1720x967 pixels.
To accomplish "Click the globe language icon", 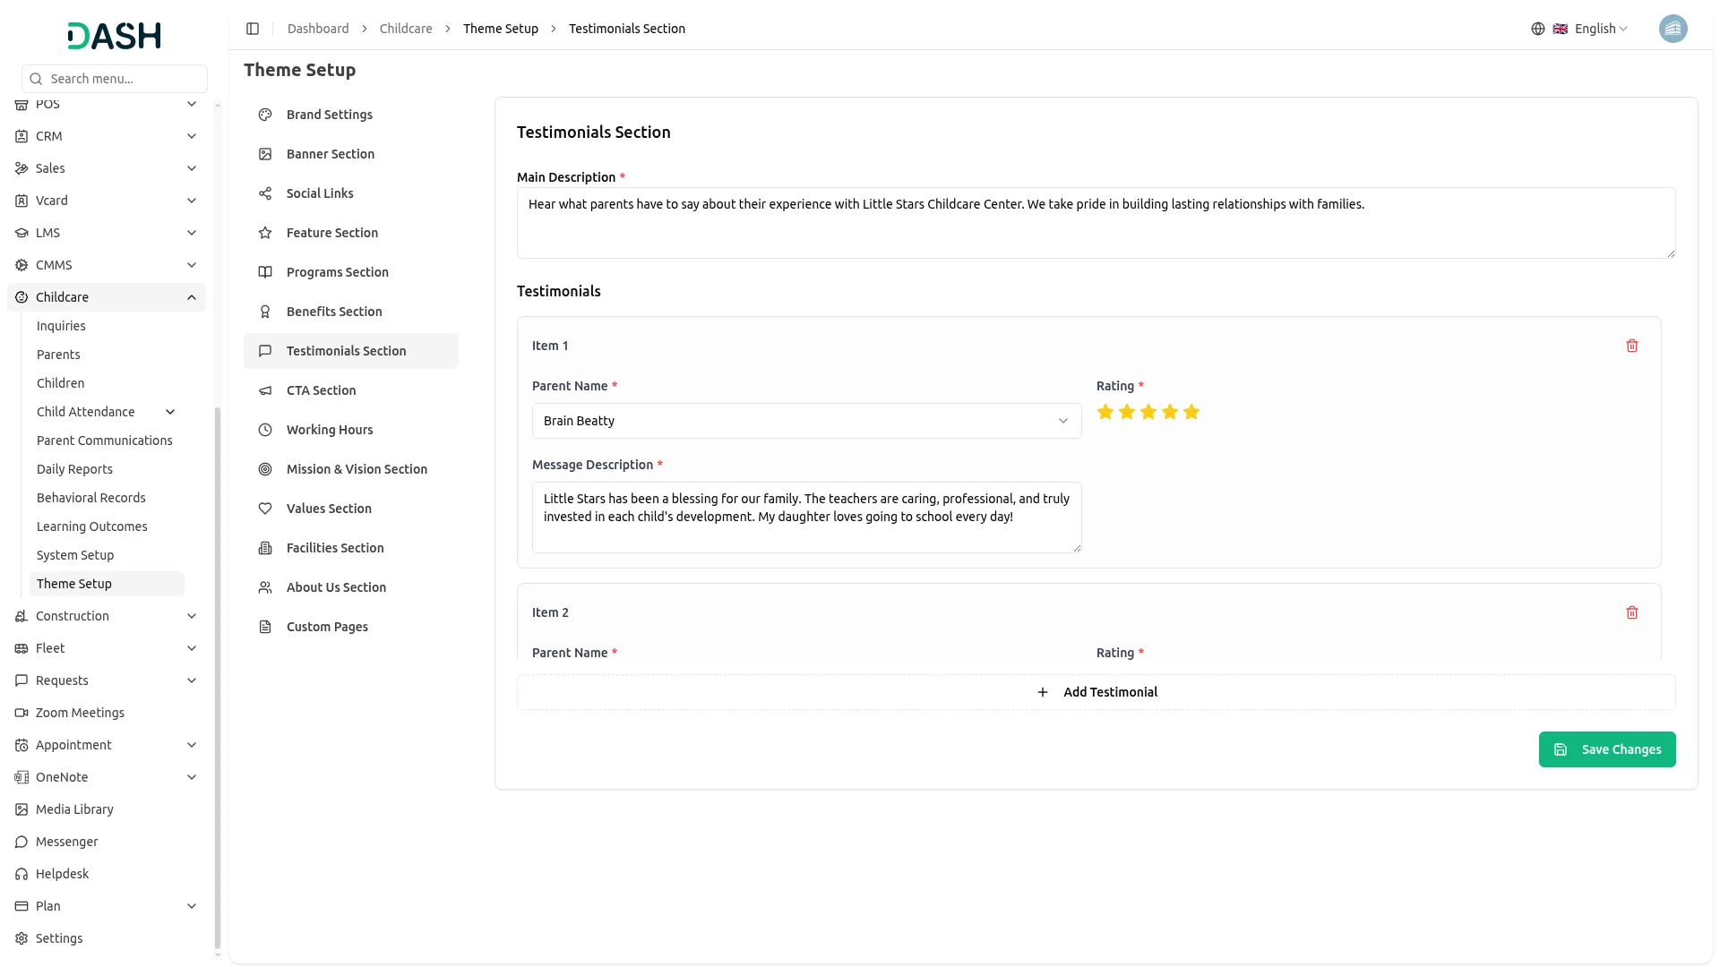I will coord(1537,29).
